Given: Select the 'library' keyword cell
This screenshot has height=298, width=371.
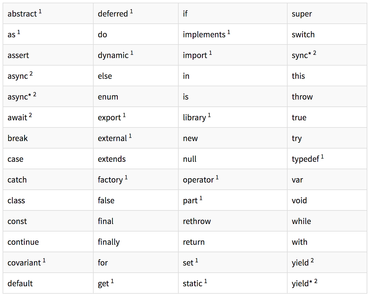Looking at the screenshot, I should (233, 117).
